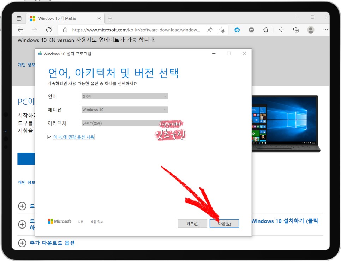This screenshot has width=341, height=261.
Task: Open the 지원 link in setup dialog
Action: tap(81, 221)
